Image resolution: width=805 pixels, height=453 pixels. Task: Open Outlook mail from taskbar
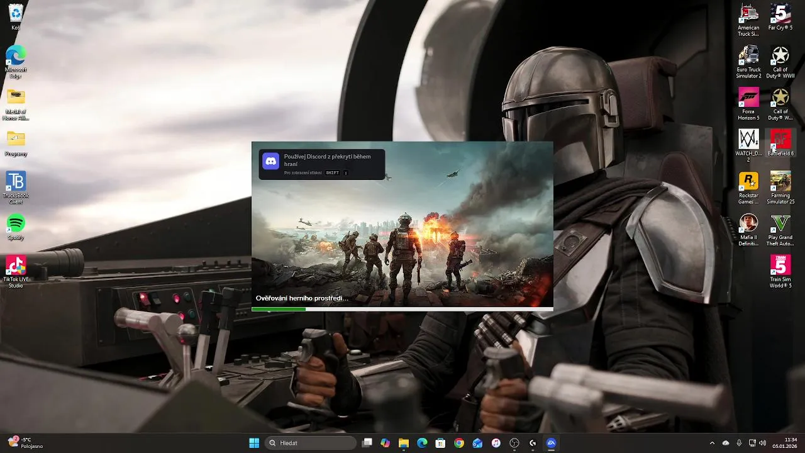click(477, 443)
